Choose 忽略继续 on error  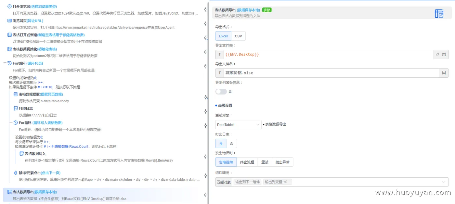226,162
